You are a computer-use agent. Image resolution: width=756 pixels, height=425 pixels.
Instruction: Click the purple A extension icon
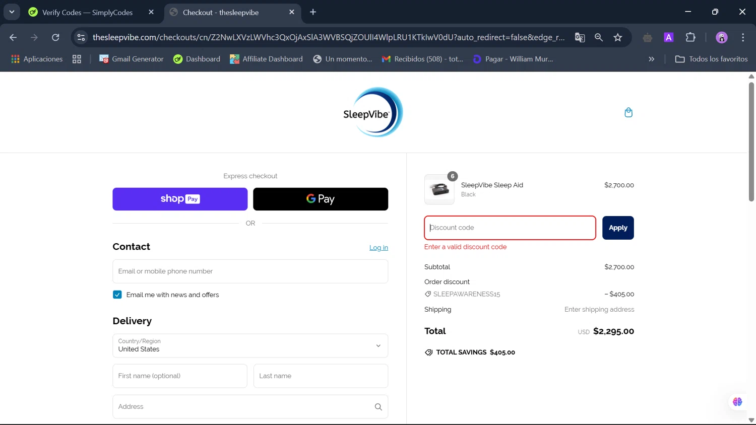669,37
